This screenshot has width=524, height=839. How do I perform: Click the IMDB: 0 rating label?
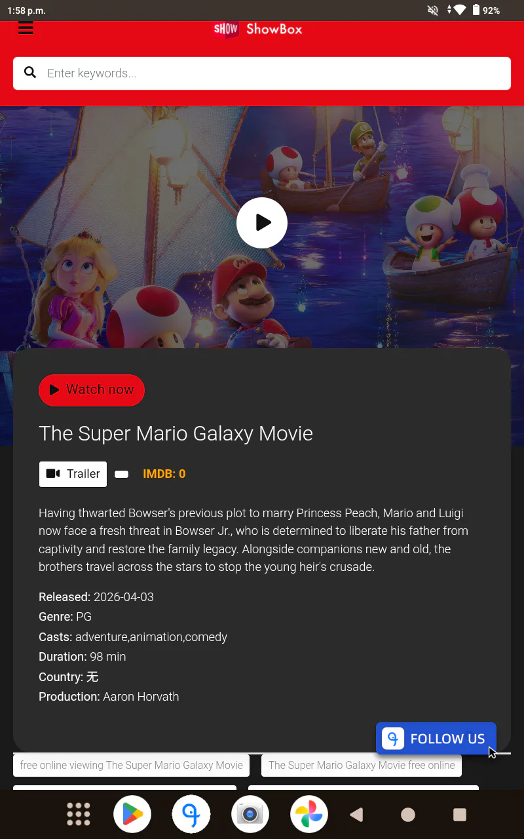point(164,474)
